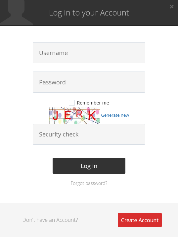Click the red letter E in captcha
The height and width of the screenshot is (237, 178).
tap(67, 115)
